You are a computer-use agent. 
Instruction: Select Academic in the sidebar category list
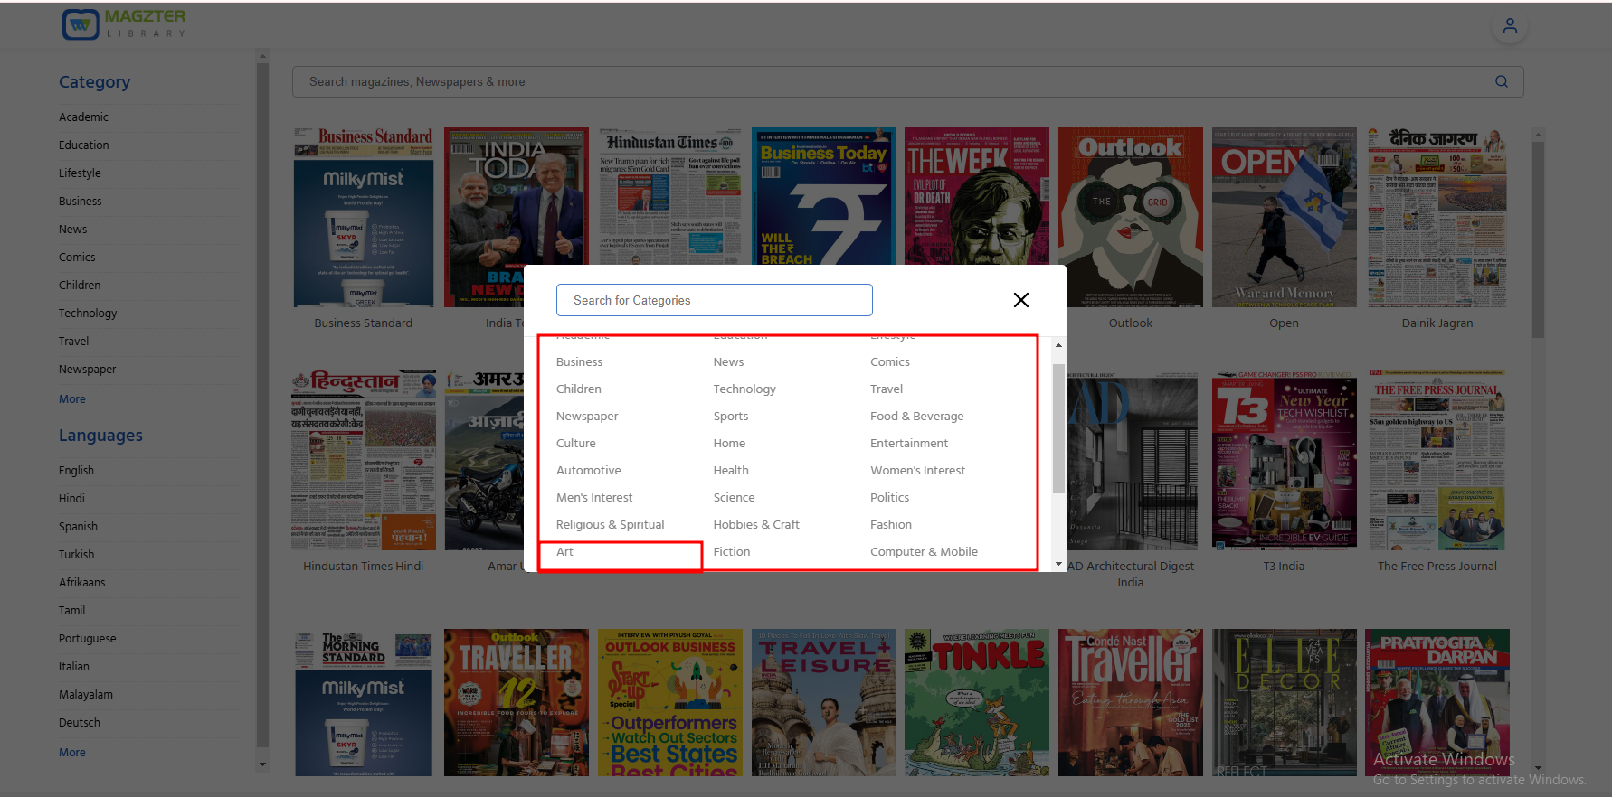[83, 117]
